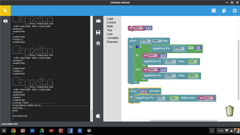Click the 'Erasing Flash' terminal line
Screen dimensions: 240x135
(x=33, y=103)
